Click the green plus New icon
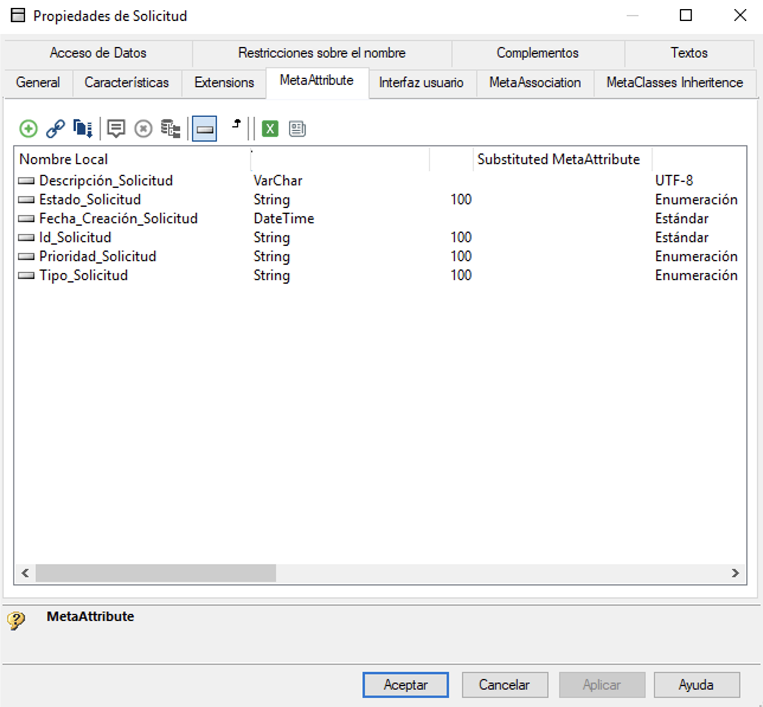 click(x=28, y=128)
